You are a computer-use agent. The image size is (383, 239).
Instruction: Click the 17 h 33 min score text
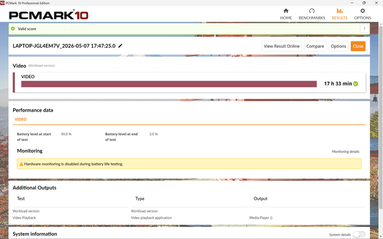pyautogui.click(x=338, y=84)
